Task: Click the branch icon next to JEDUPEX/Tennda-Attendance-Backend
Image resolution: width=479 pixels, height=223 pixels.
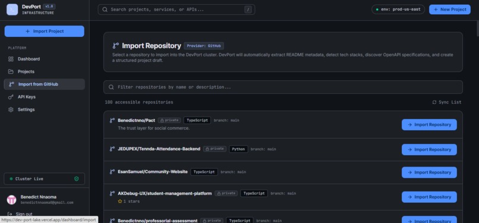Action: [112, 149]
